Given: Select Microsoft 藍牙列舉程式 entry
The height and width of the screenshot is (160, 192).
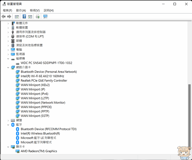Looking at the screenshot, I should point(36,142).
